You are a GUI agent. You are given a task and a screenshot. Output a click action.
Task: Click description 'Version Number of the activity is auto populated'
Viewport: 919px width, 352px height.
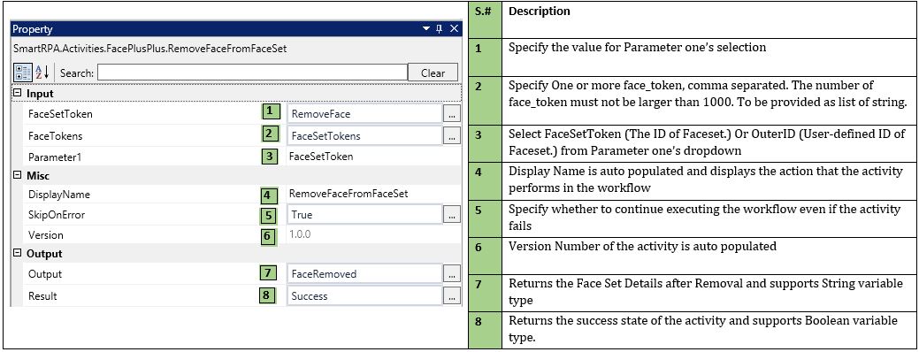(x=642, y=247)
